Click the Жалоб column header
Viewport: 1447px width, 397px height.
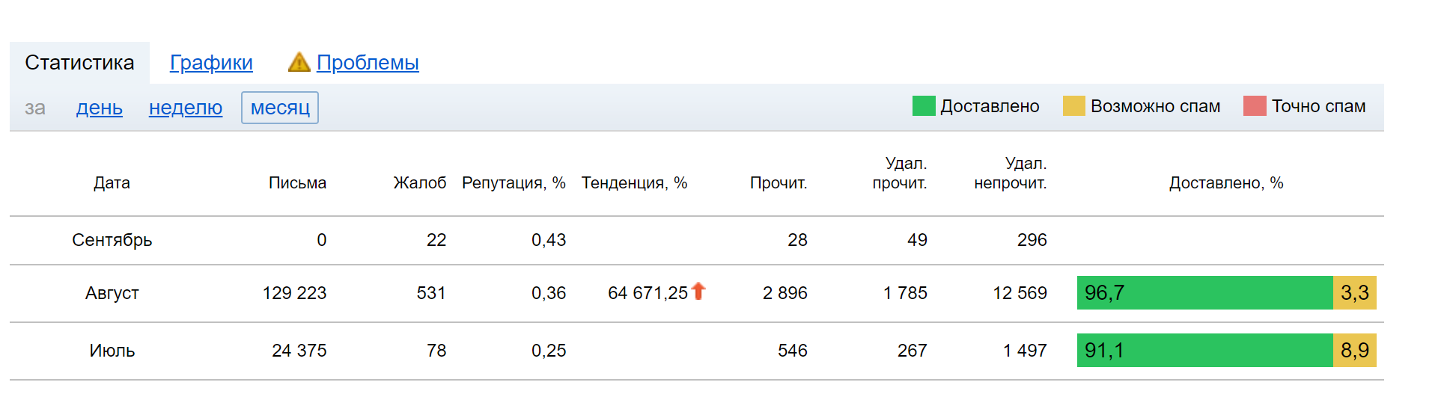pos(419,183)
